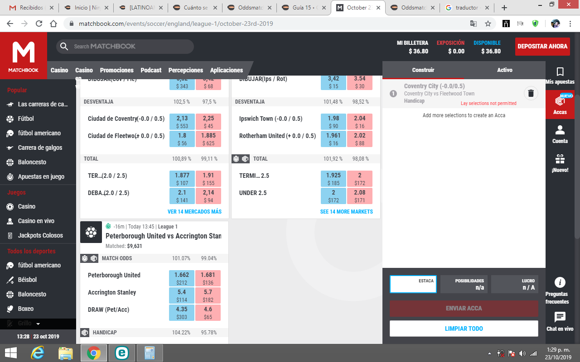Switch to the traductor browser tab
Image resolution: width=580 pixels, height=362 pixels.
tap(467, 8)
